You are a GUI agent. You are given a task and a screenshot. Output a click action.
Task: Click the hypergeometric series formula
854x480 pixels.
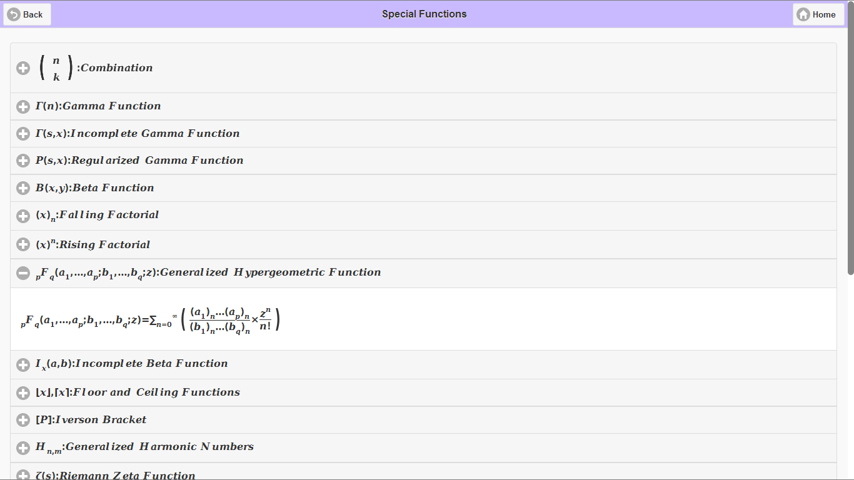pos(150,319)
